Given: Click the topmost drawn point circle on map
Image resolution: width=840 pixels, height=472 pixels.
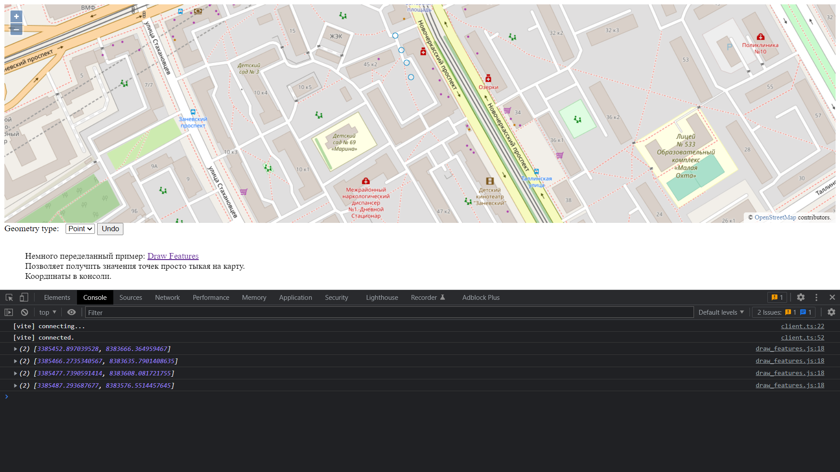Looking at the screenshot, I should (395, 36).
